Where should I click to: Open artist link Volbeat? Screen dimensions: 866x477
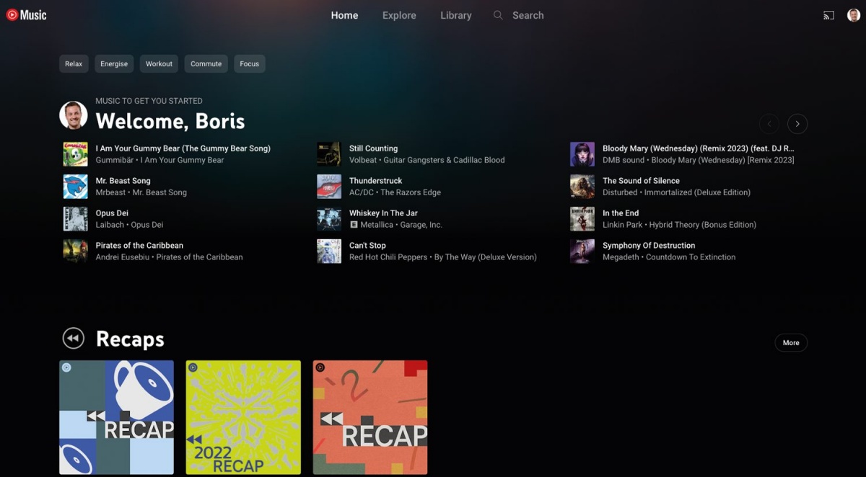click(363, 160)
